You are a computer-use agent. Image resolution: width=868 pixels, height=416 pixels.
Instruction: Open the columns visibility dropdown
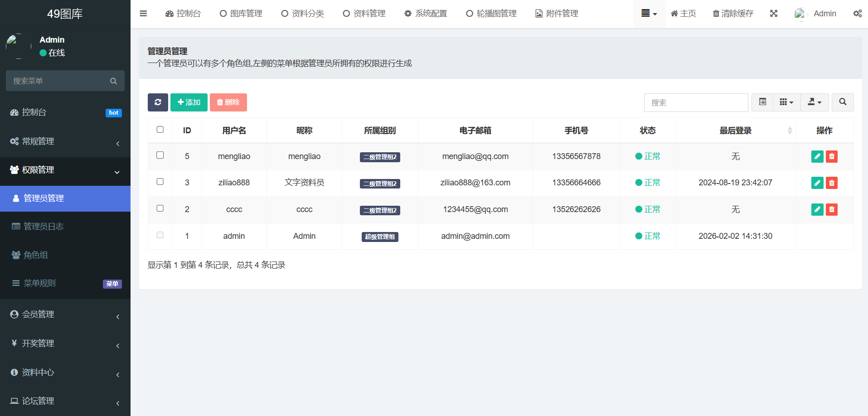click(786, 102)
